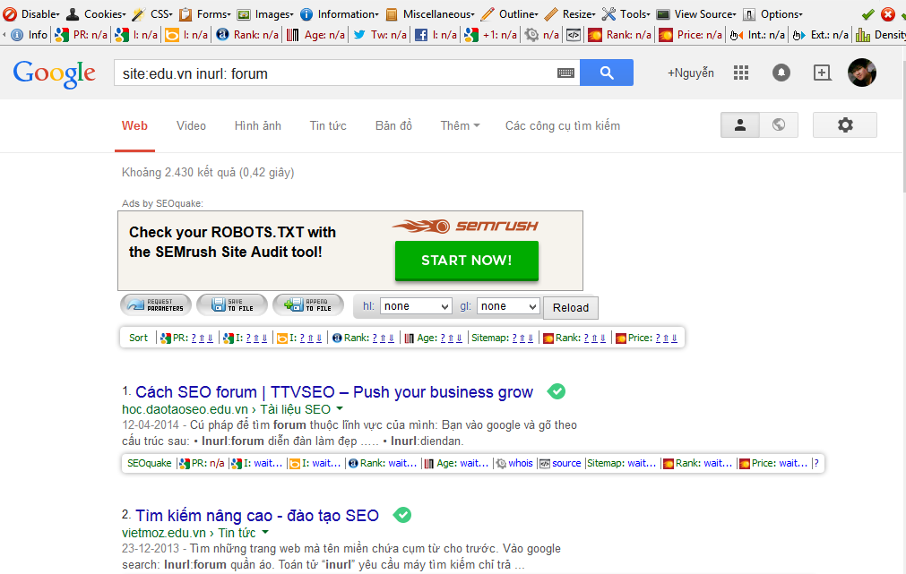This screenshot has width=906, height=574.
Task: Open result Tìm kiếm nâng cao - đào tạo SEO
Action: pyautogui.click(x=257, y=516)
